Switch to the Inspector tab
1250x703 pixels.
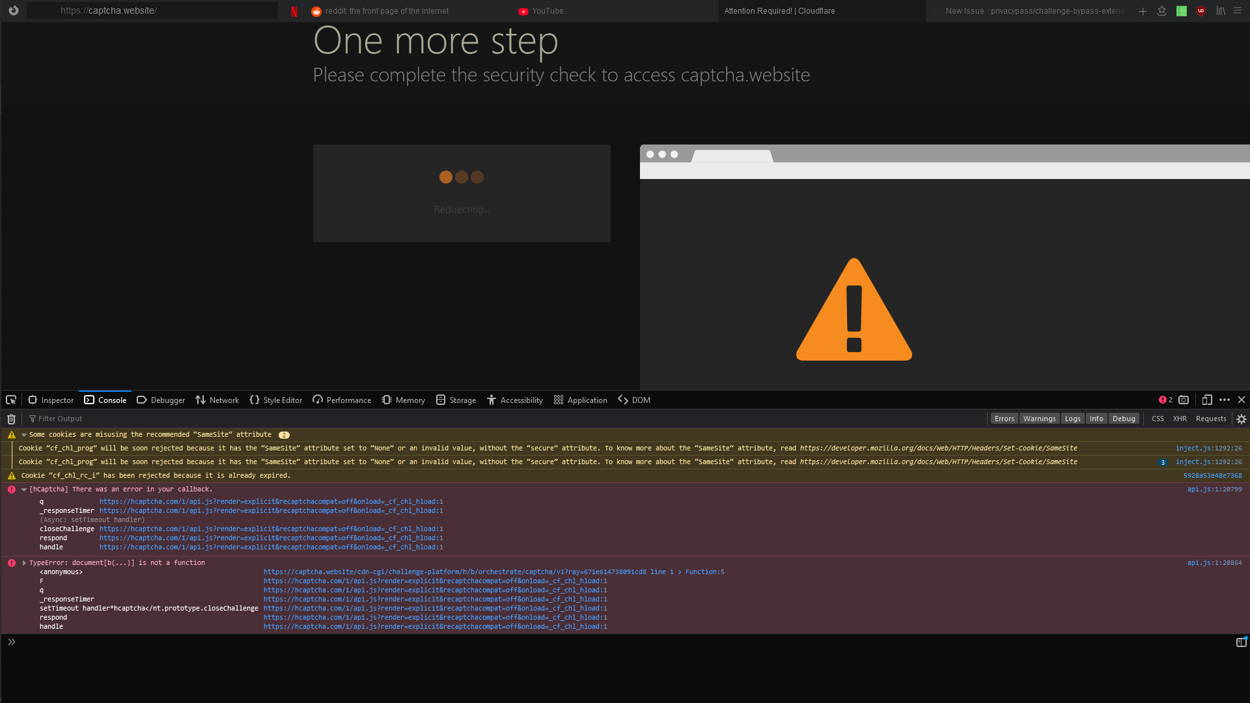click(51, 400)
